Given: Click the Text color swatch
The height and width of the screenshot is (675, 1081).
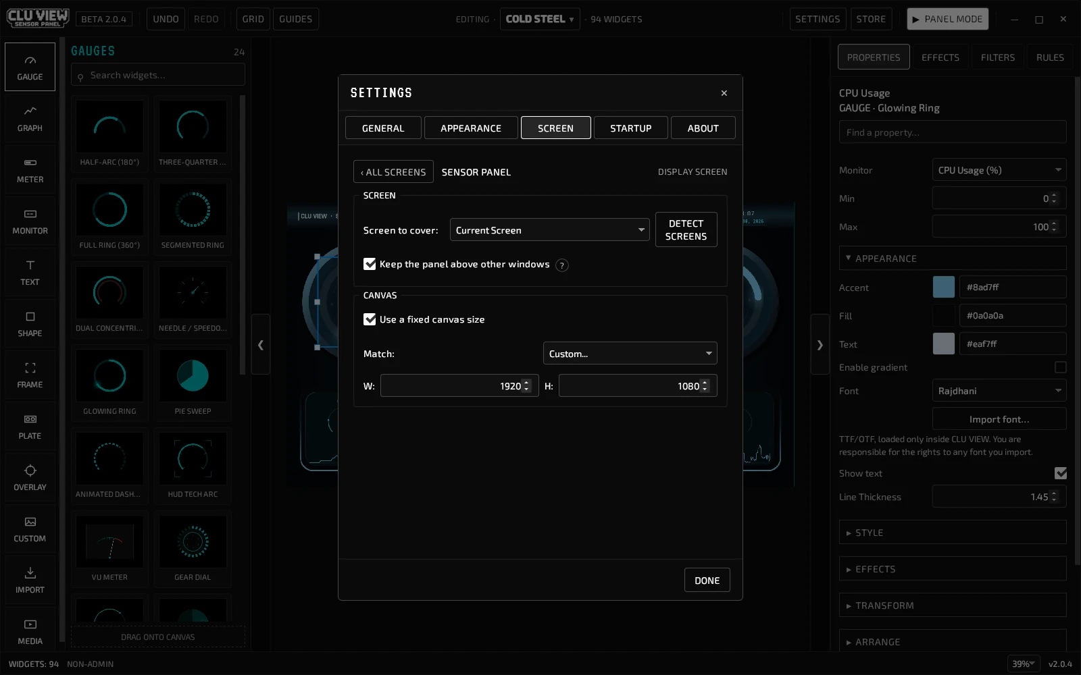Looking at the screenshot, I should 944,344.
